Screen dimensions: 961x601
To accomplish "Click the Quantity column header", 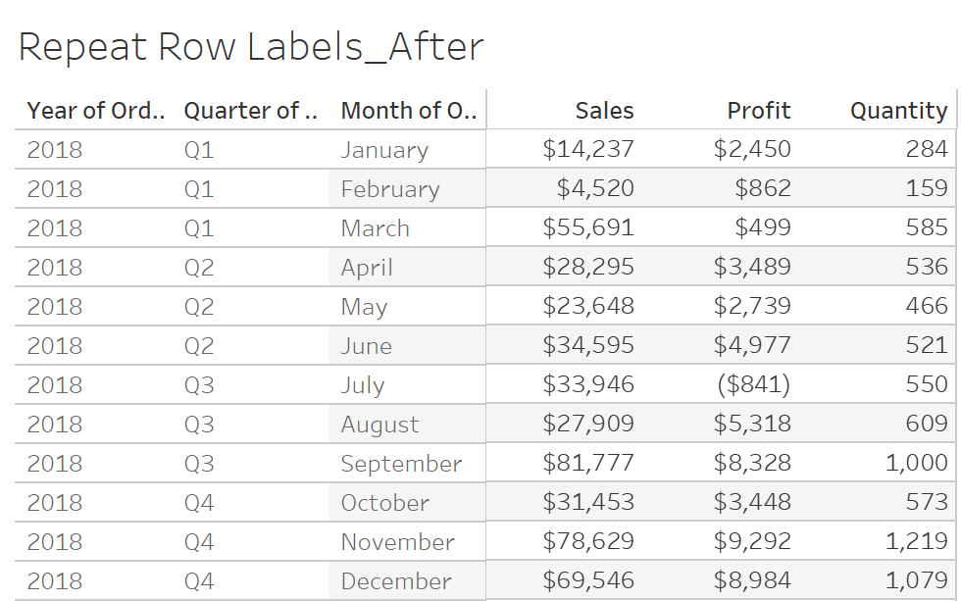I will click(x=898, y=112).
